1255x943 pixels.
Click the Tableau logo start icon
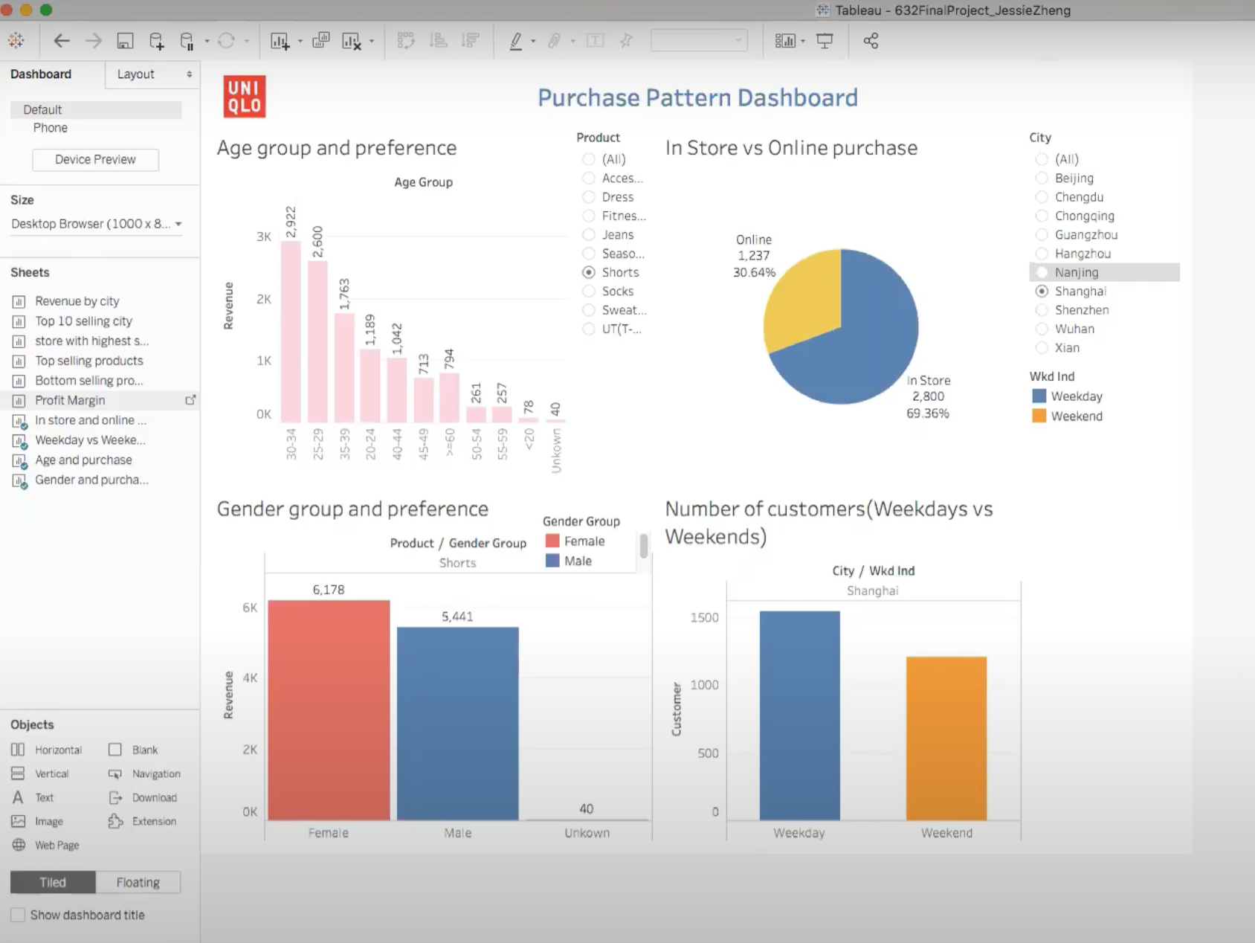click(x=16, y=40)
